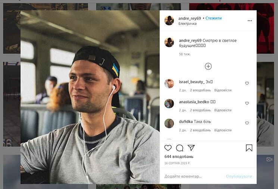Open israel_beauty_ profile avatar
Image resolution: width=278 pixels, height=189 pixels.
[169, 84]
